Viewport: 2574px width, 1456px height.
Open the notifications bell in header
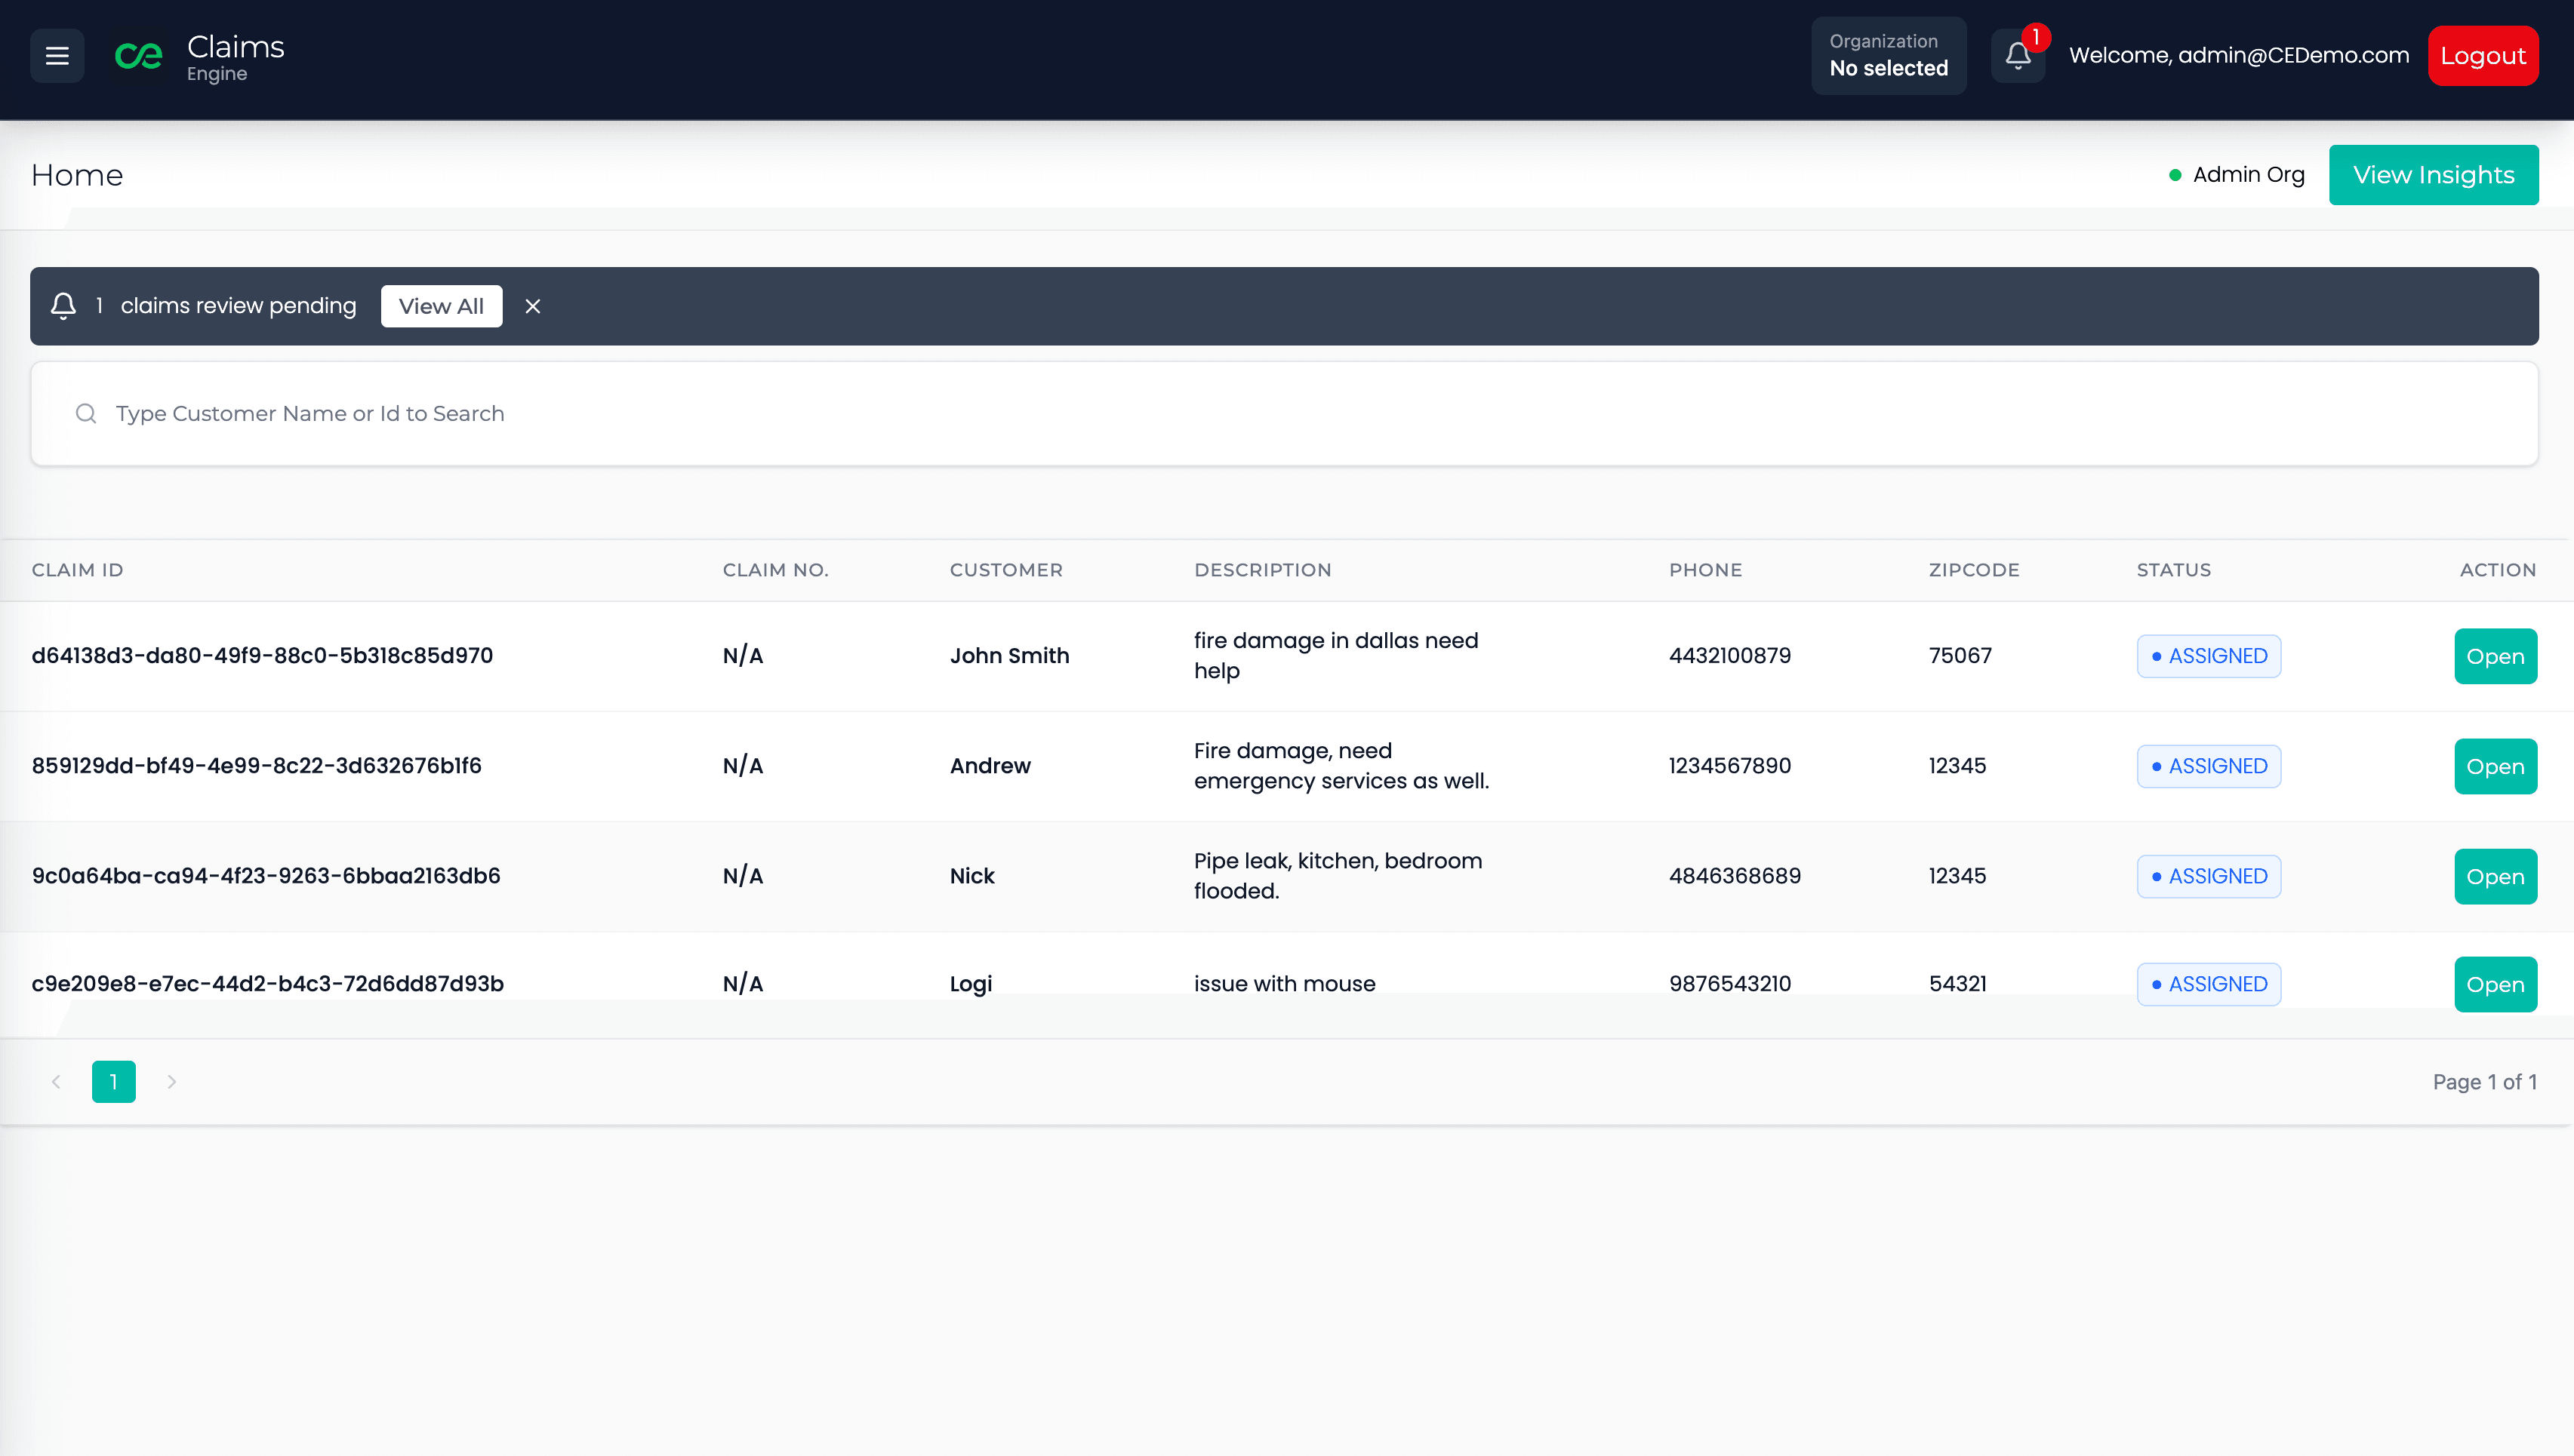[2018, 56]
